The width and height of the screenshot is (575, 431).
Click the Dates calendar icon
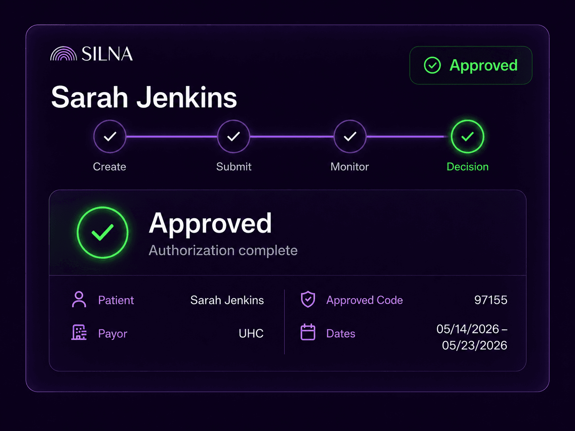(308, 333)
